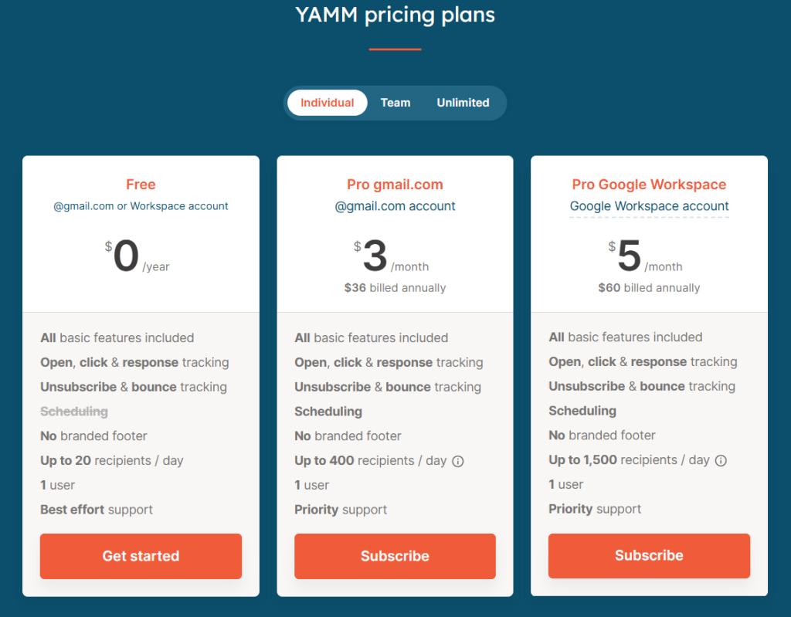Subscribe to the Pro Google Workspace plan
This screenshot has width=791, height=617.
[649, 555]
